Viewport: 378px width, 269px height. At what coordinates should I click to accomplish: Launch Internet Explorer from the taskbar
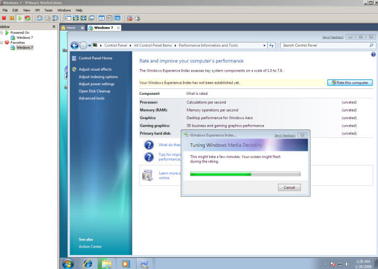click(87, 264)
